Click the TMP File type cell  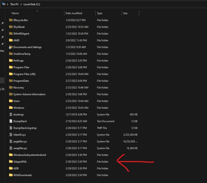(x=102, y=128)
